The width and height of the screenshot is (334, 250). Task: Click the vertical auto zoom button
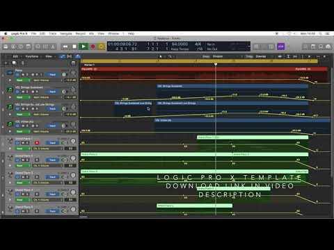tap(288, 56)
